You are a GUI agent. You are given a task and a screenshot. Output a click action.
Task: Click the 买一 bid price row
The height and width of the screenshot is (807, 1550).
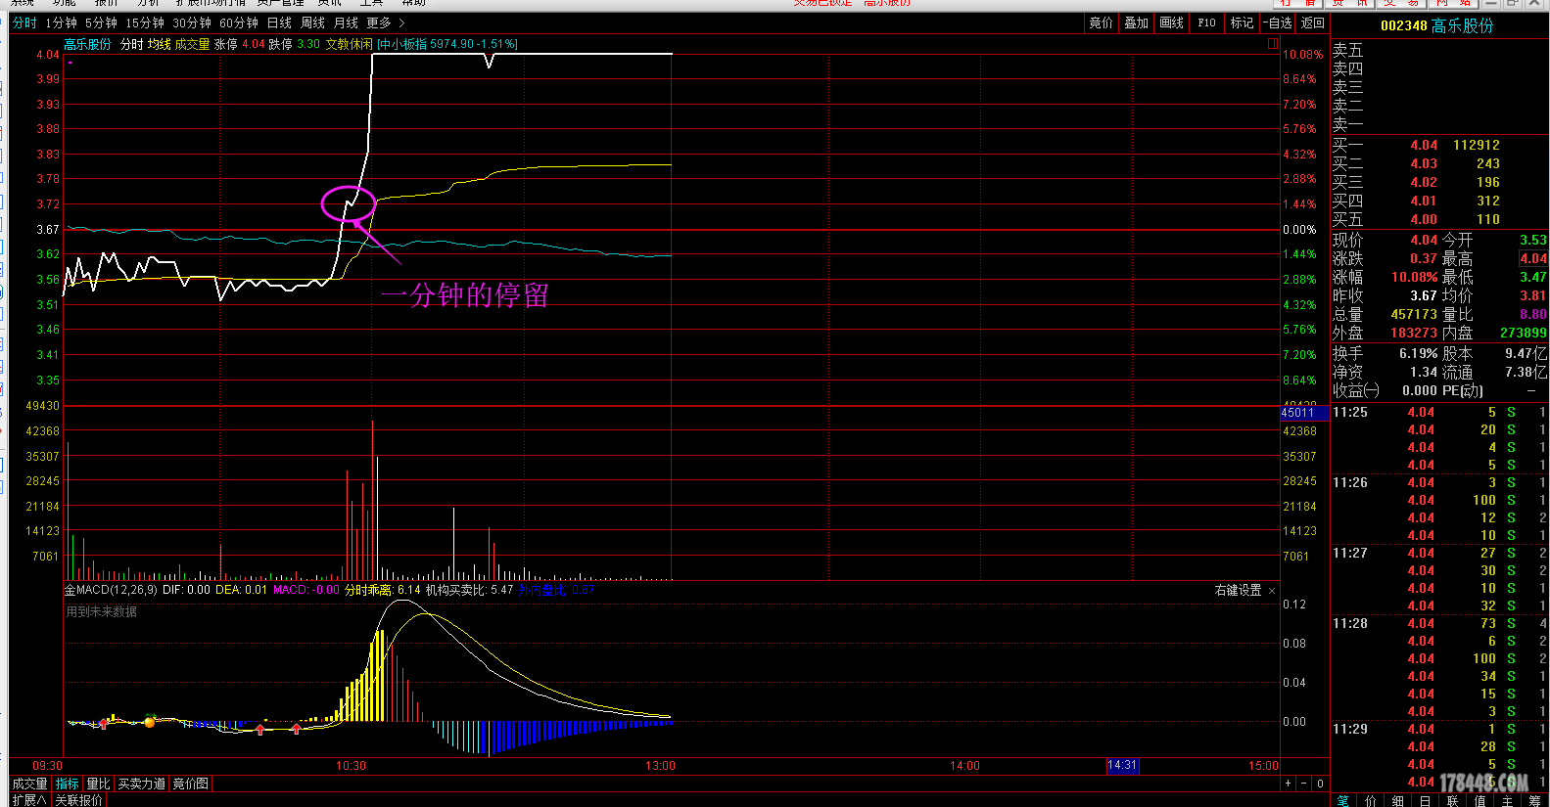coord(1439,145)
